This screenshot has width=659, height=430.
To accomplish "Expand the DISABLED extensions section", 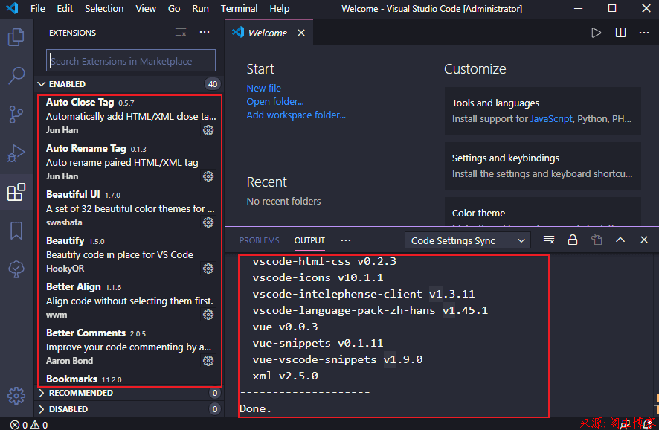I will click(x=129, y=409).
